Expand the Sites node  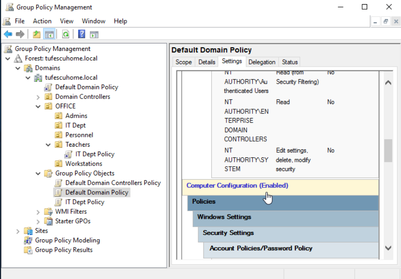point(18,231)
